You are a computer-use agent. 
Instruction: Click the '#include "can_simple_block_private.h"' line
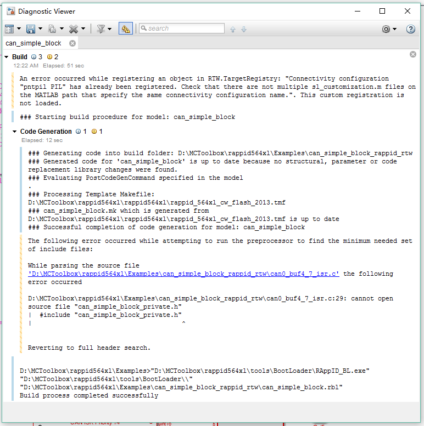point(111,315)
